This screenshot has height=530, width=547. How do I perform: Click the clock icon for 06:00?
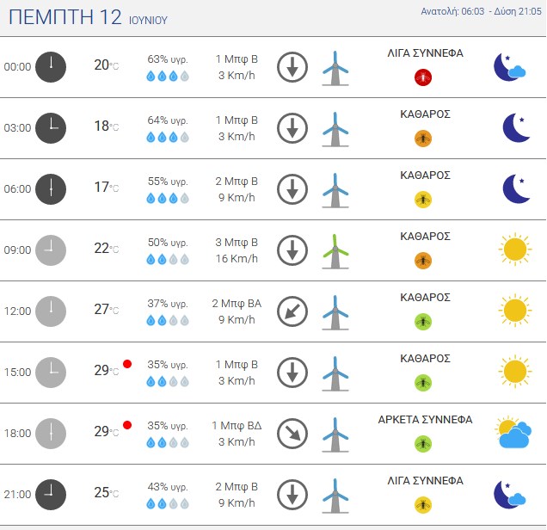51,189
